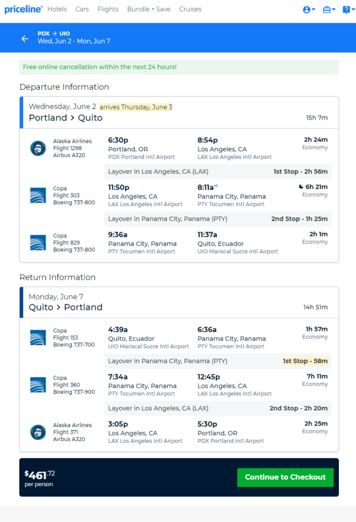Open the help question mark dropdown
356x522 pixels.
349,10
